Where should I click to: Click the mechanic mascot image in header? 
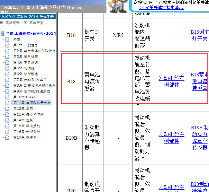click(x=117, y=6)
